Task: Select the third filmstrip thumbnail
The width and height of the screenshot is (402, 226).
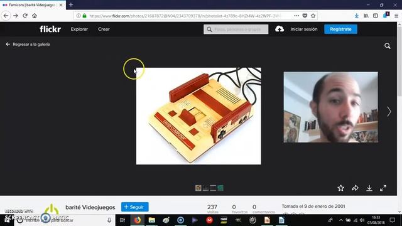Action: pos(213,188)
